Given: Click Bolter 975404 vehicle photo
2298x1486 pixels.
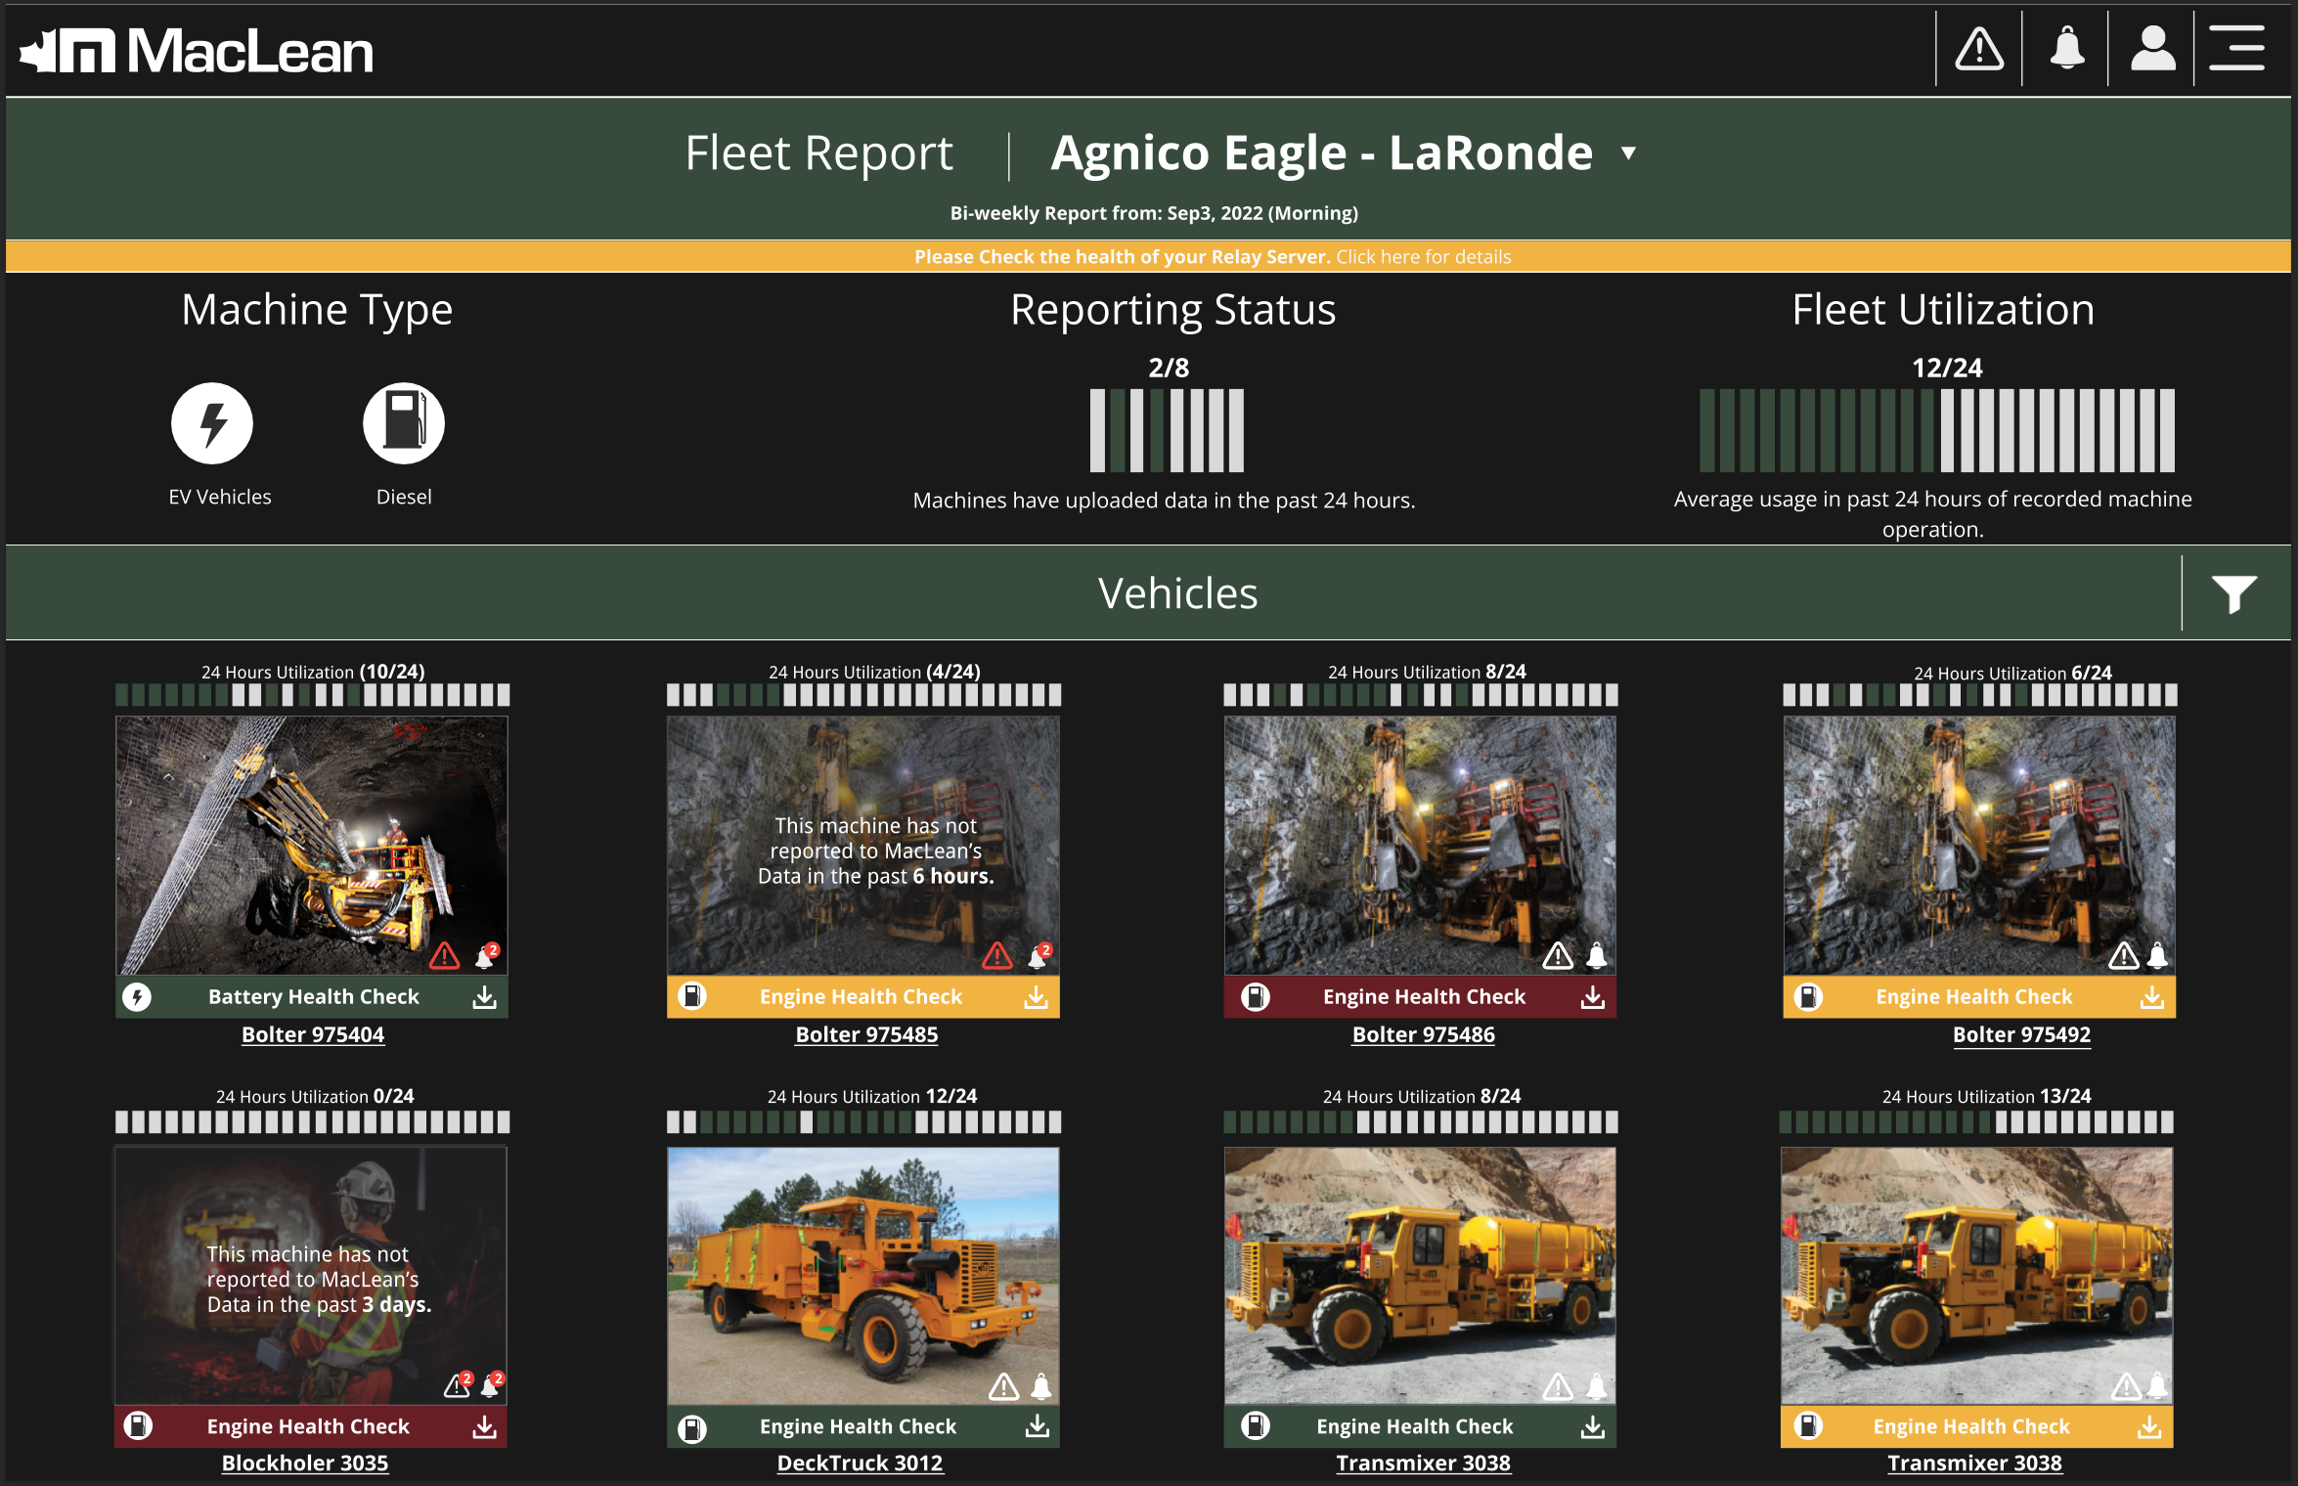Looking at the screenshot, I should (x=312, y=846).
